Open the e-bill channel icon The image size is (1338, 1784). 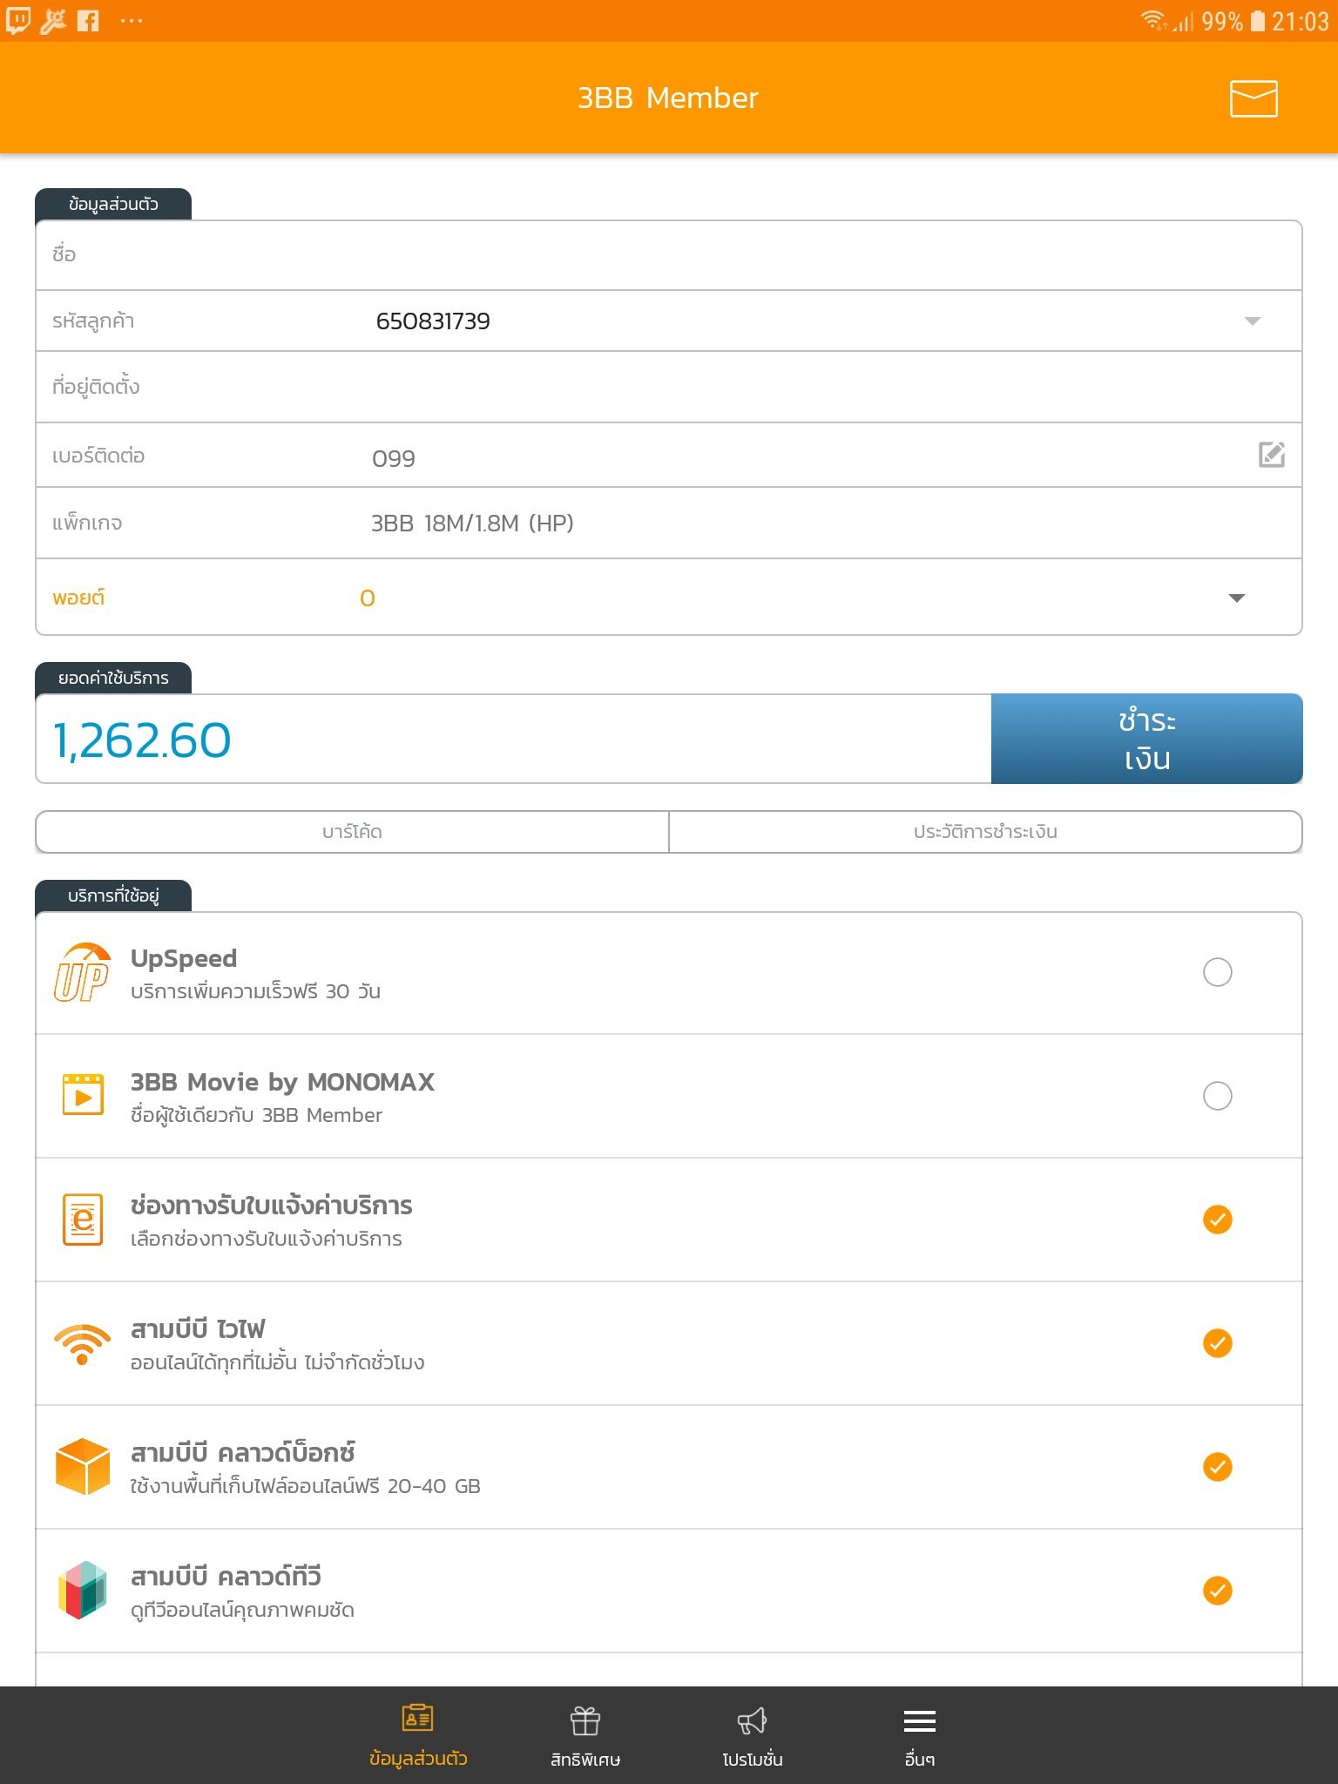[83, 1219]
